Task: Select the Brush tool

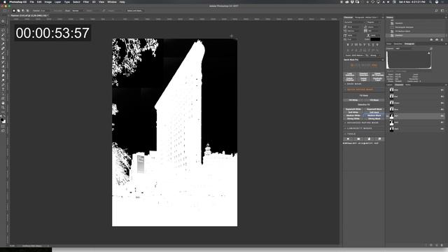Action: click(3, 53)
